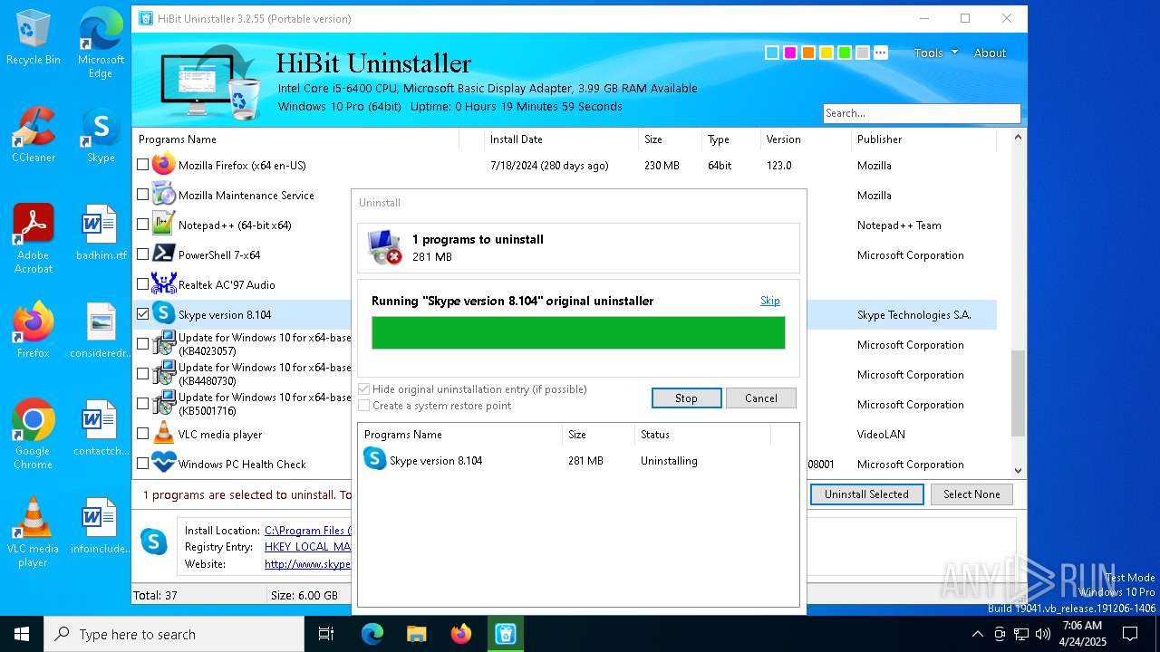
Task: Sort by Size column header
Action: [x=670, y=139]
